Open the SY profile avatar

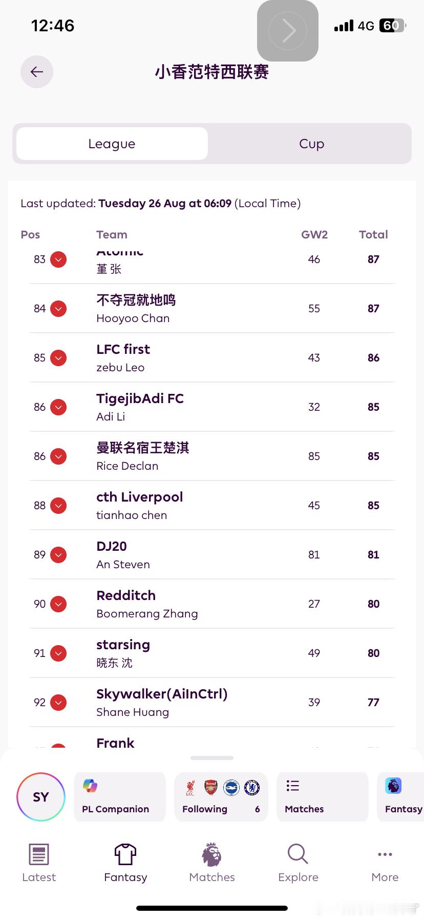tap(41, 797)
